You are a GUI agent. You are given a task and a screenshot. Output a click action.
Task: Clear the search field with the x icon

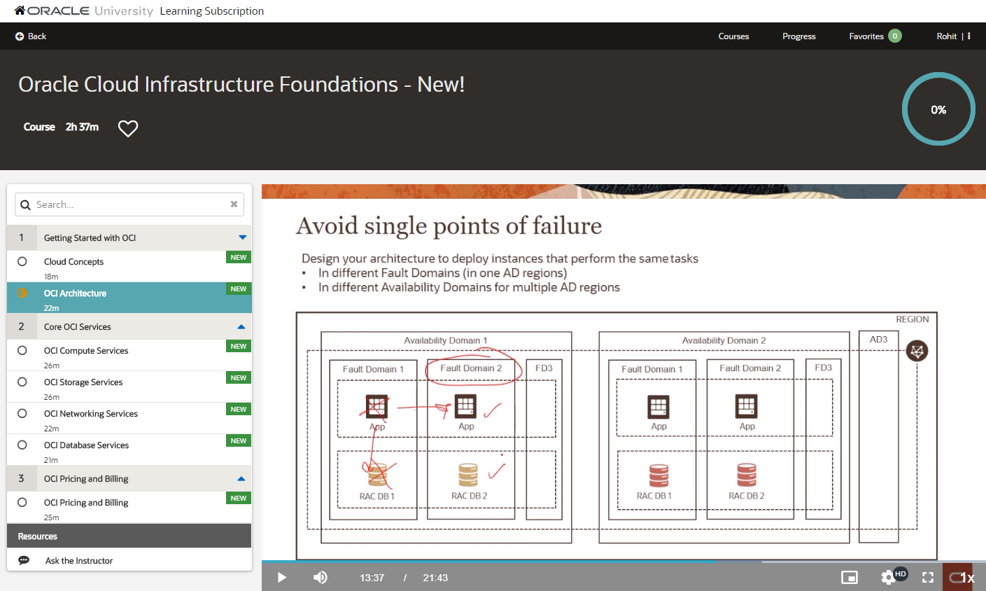tap(234, 204)
